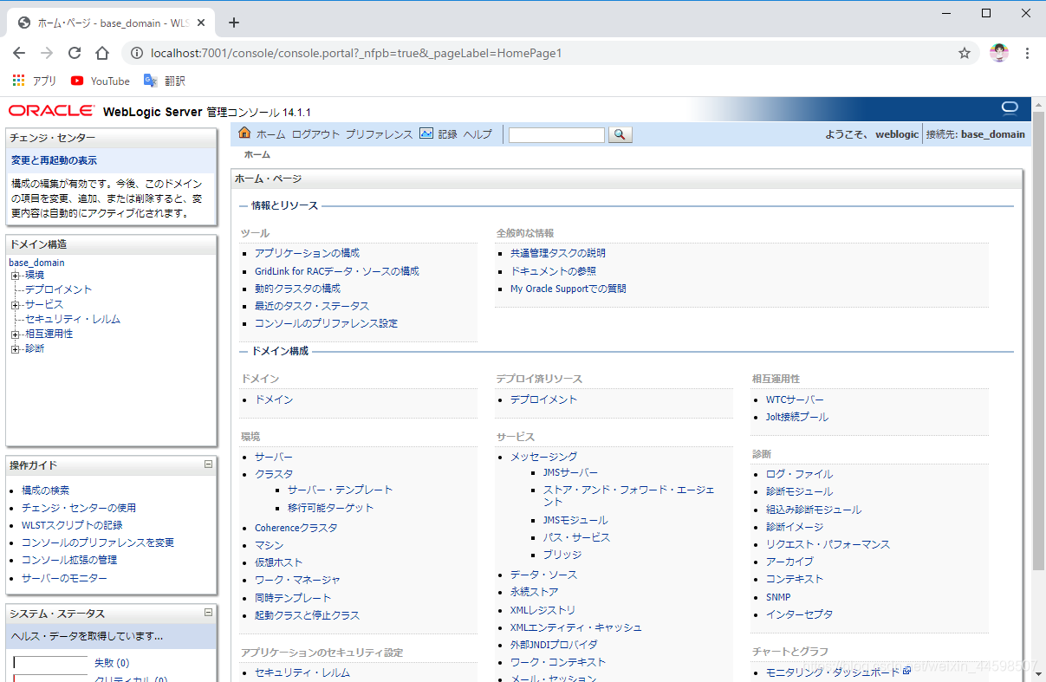The width and height of the screenshot is (1046, 682).
Task: Open the ドメイン link under ドメイン構成
Action: [x=274, y=399]
